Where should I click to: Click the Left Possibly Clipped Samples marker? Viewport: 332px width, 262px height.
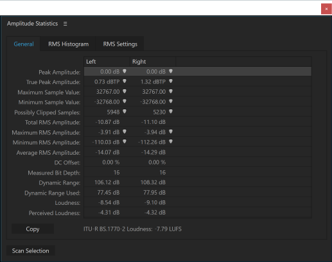point(125,112)
